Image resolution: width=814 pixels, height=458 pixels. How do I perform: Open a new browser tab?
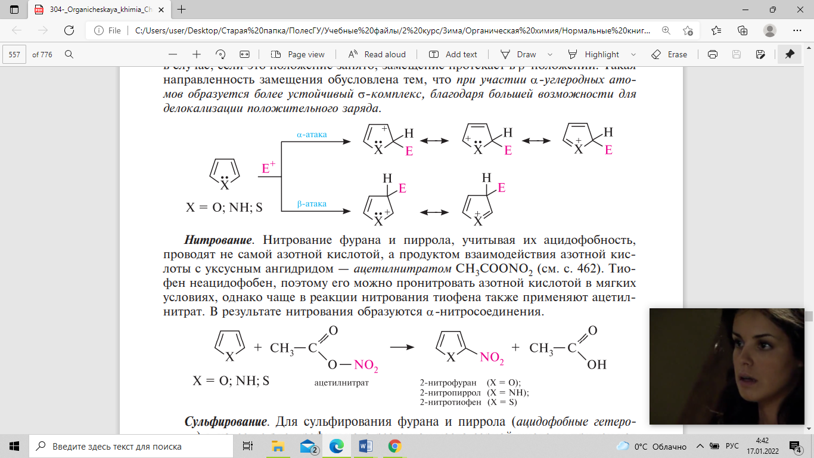[x=182, y=10]
